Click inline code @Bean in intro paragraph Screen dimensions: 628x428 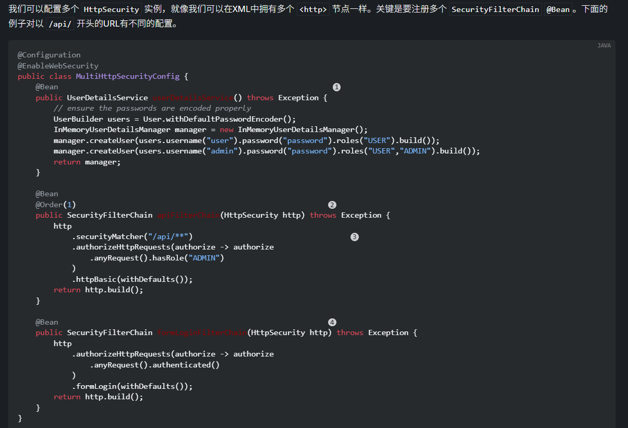tap(558, 9)
